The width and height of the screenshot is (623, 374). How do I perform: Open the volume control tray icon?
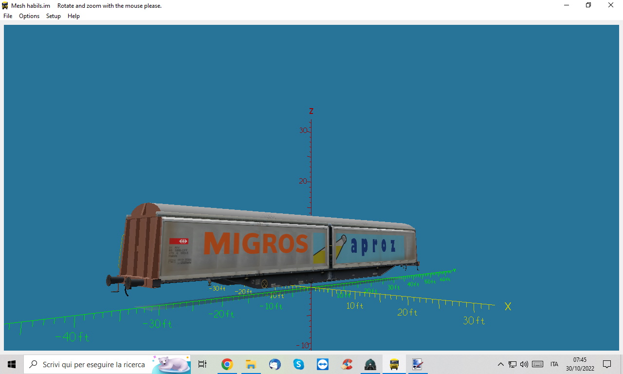point(524,364)
